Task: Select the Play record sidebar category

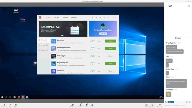Action: [x=43, y=50]
